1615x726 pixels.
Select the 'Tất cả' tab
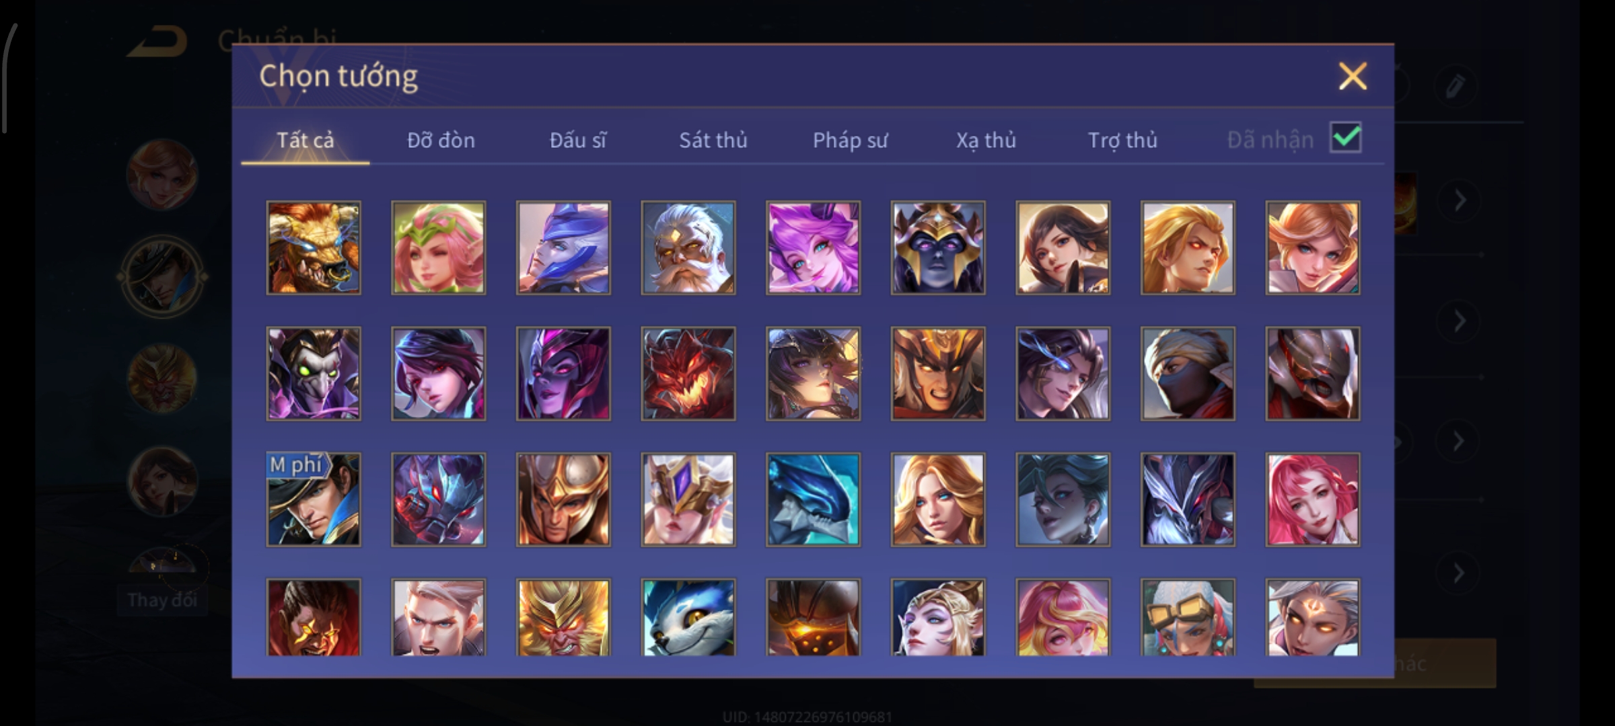point(305,140)
